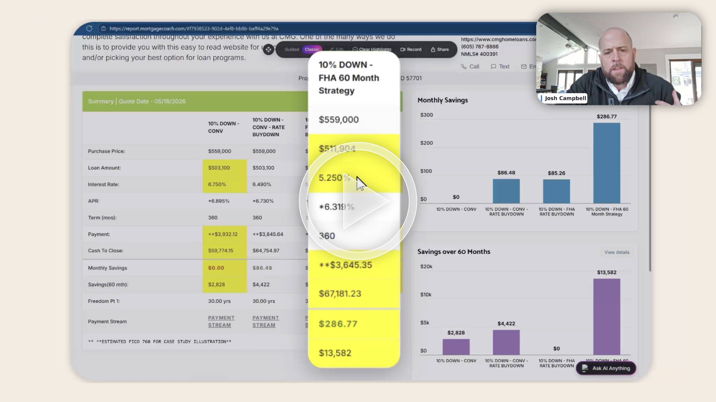Viewport: 716px width, 402px height.
Task: Open Payment Stream for Conv Rate Buydown
Action: [266, 321]
